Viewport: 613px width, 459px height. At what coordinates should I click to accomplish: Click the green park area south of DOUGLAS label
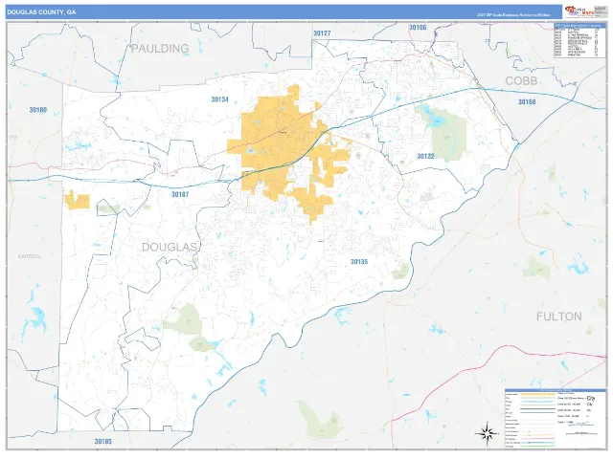click(184, 320)
